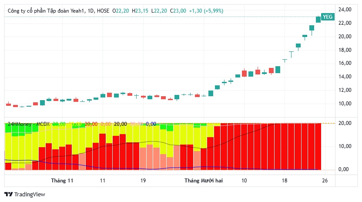Select the open value O22,20
The image size is (362, 202).
(x=121, y=10)
